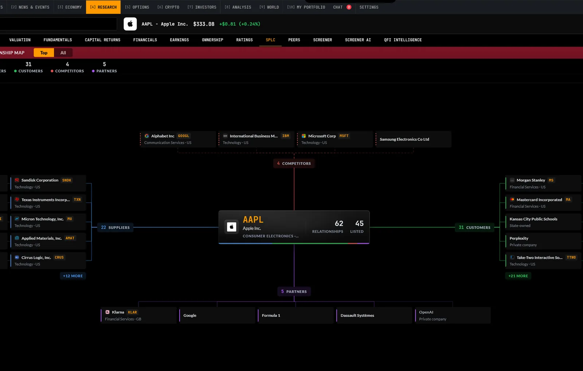Open the Research main tab
The image size is (583, 371).
[103, 7]
